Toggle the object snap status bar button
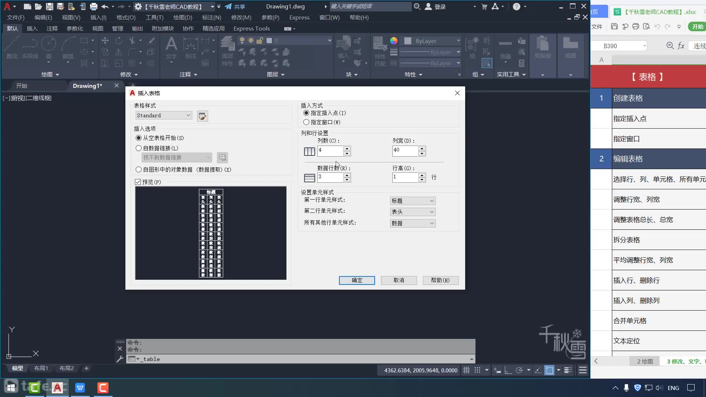The image size is (706, 397). coord(549,370)
